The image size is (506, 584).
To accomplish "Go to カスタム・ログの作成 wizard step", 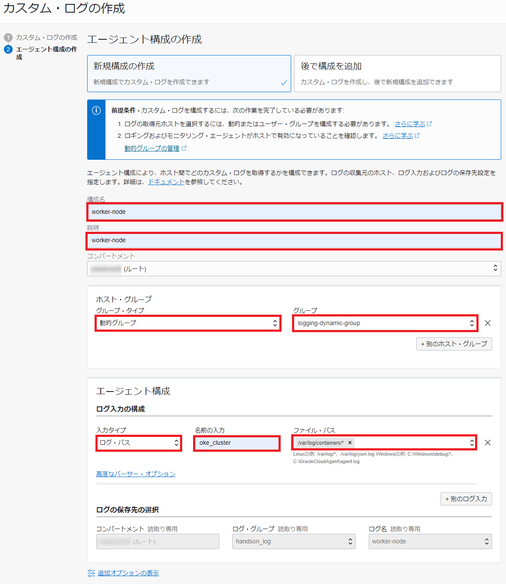I will coord(46,38).
